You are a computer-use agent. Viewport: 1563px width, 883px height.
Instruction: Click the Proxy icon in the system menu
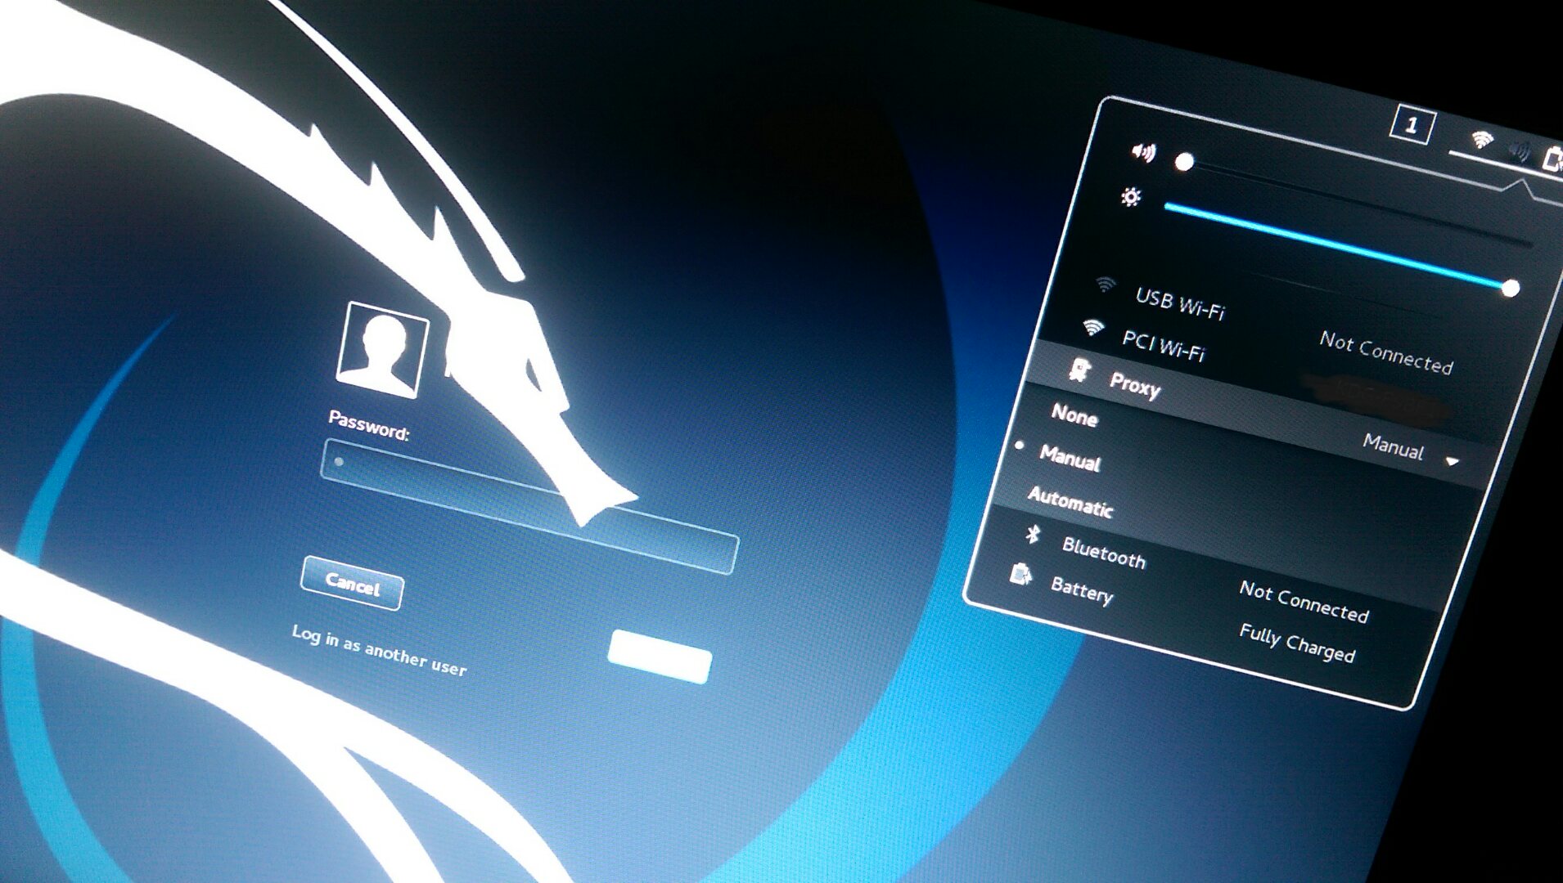click(1080, 371)
